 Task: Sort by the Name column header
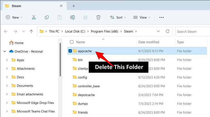[x=81, y=42]
